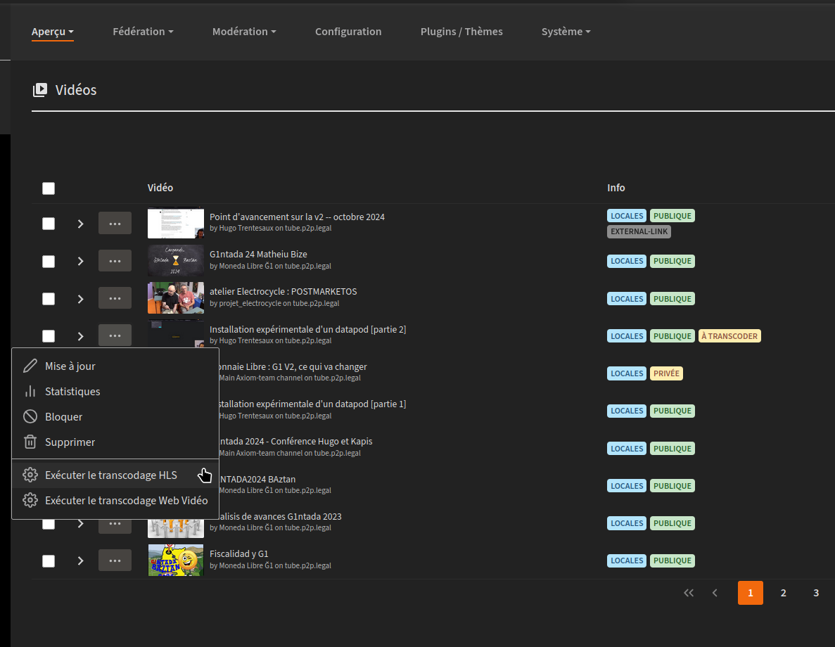Open the Aperçu dropdown menu
This screenshot has height=647, width=835.
pos(52,32)
